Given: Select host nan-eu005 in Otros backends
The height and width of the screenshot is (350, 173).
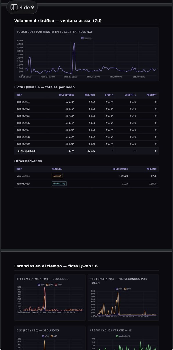Looking at the screenshot, I should pyautogui.click(x=86, y=184).
